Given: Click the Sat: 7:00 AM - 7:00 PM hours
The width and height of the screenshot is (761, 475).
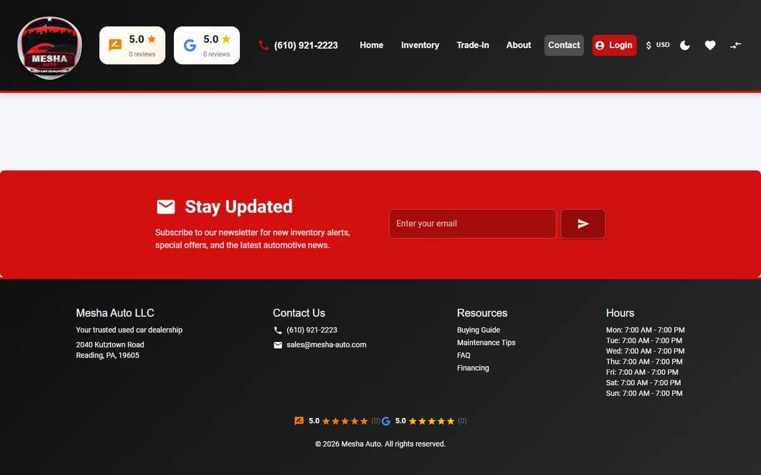Looking at the screenshot, I should [644, 383].
